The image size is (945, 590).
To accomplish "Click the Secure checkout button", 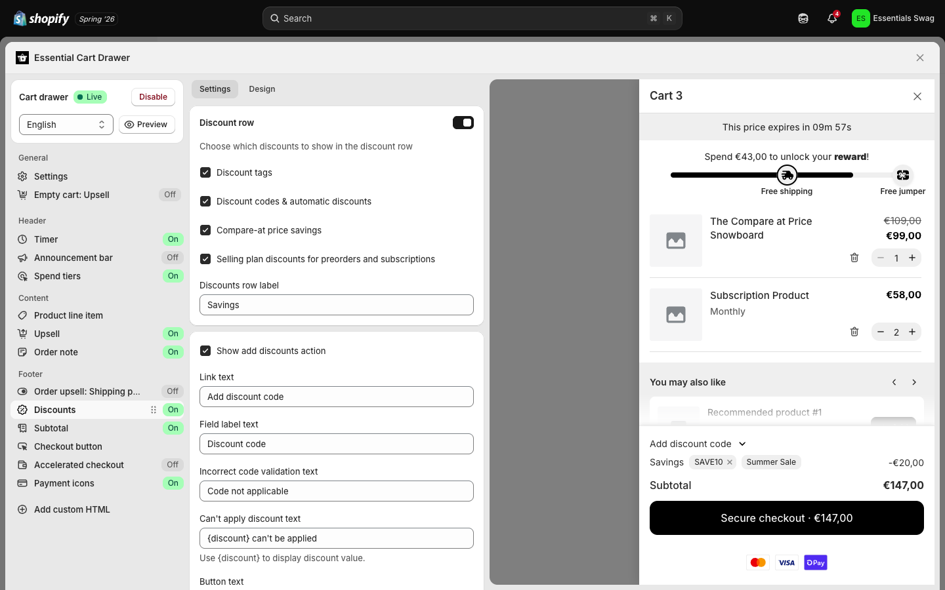I will pos(787,518).
